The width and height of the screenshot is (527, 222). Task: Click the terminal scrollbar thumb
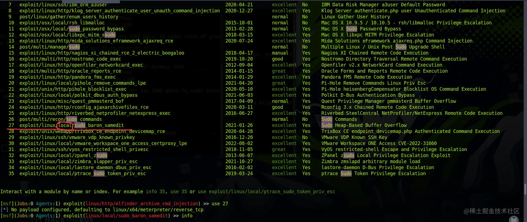tap(525, 189)
